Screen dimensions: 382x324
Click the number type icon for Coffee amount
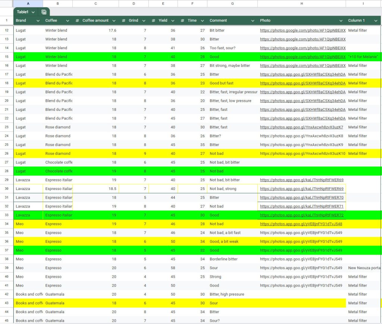click(x=77, y=21)
